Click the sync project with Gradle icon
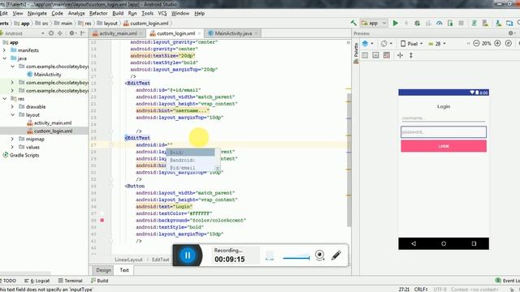Viewport: 520px width, 292px height. [474, 24]
